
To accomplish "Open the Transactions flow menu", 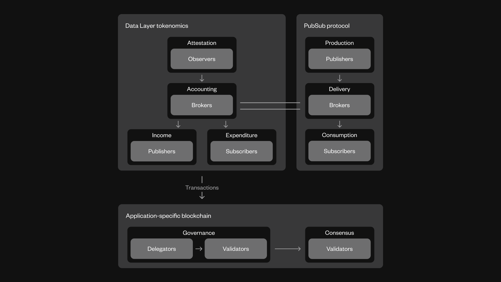I will click(x=202, y=188).
